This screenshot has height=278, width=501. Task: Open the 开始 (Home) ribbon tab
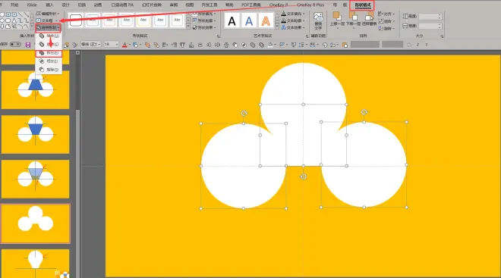tap(14, 5)
